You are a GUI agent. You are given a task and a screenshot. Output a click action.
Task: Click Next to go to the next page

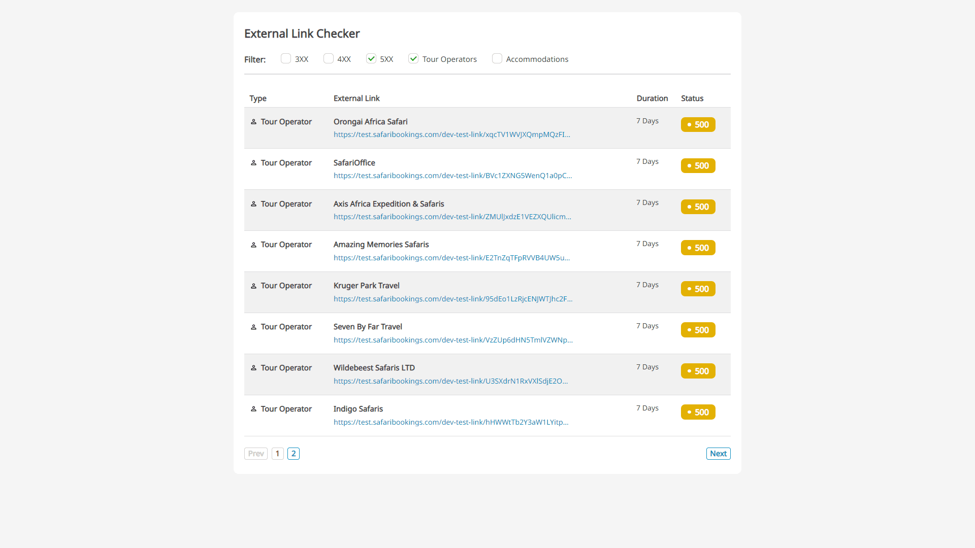click(718, 454)
